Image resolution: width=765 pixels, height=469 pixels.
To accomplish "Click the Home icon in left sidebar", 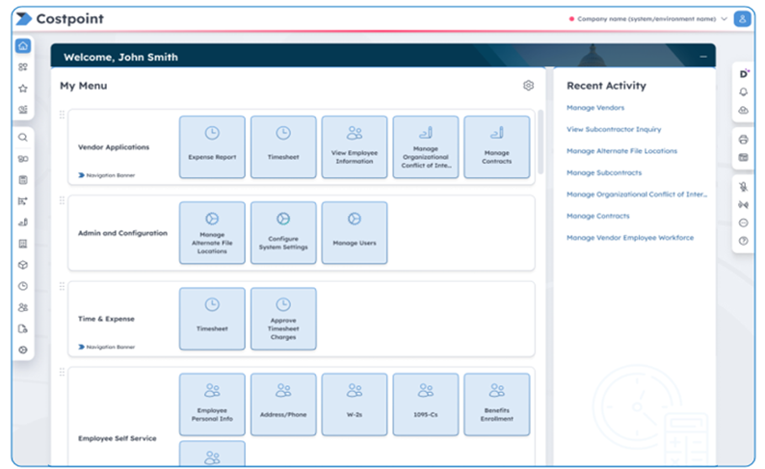I will (x=23, y=46).
